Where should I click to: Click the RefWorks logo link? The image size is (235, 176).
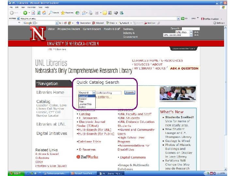pos(87,157)
